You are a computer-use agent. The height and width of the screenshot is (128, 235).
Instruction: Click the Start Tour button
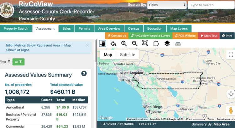(209, 36)
